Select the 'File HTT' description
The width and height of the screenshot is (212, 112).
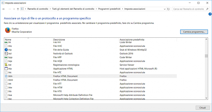coord(57,84)
